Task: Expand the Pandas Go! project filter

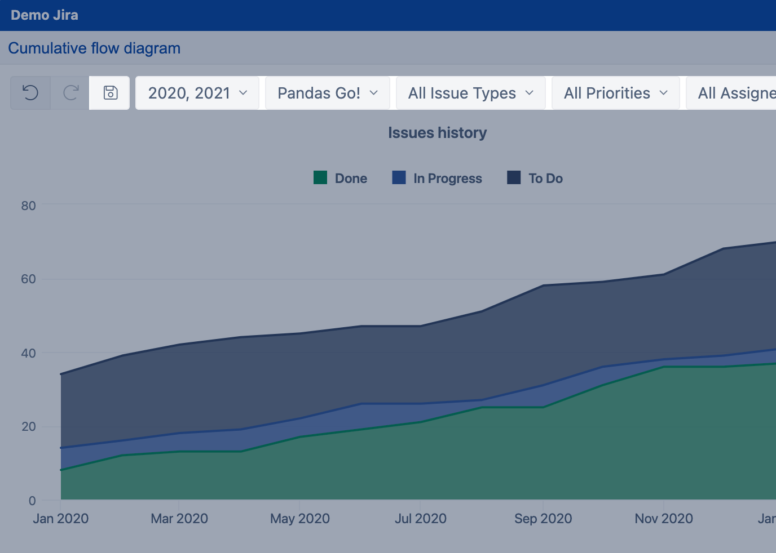Action: point(327,93)
